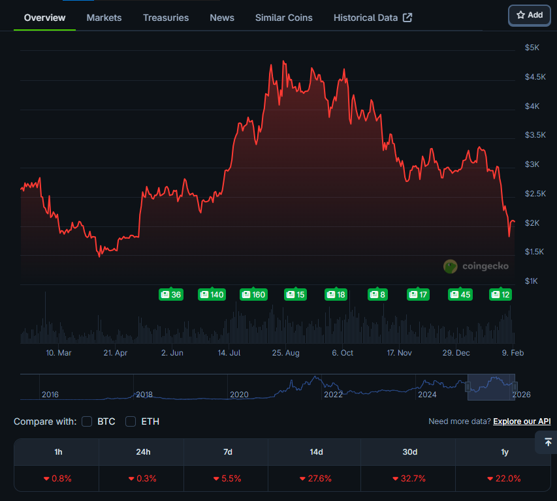Click the 2020 area in the range navigator
Screen dimensions: 557x501
tap(239, 395)
